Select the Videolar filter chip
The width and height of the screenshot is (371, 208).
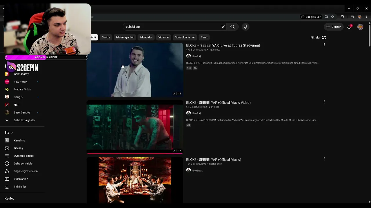163,37
